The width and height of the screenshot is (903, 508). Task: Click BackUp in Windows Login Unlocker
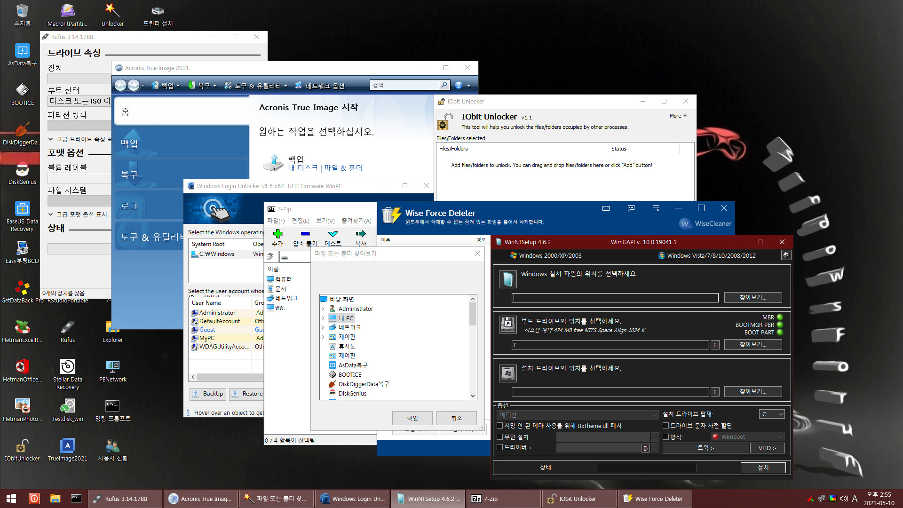point(208,394)
